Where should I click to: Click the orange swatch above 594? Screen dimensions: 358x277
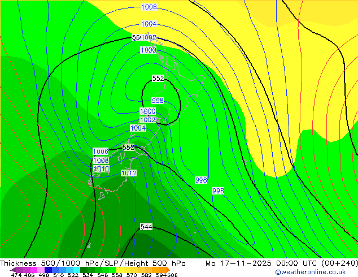pyautogui.click(x=163, y=270)
